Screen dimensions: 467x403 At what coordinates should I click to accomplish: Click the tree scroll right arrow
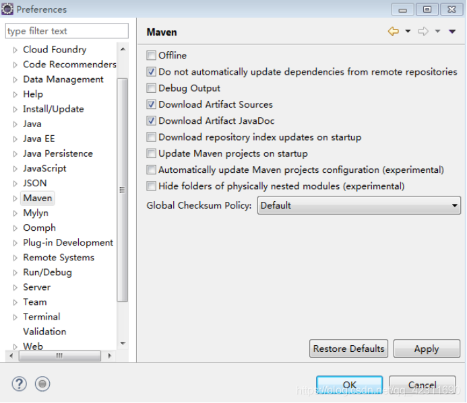click(x=110, y=356)
